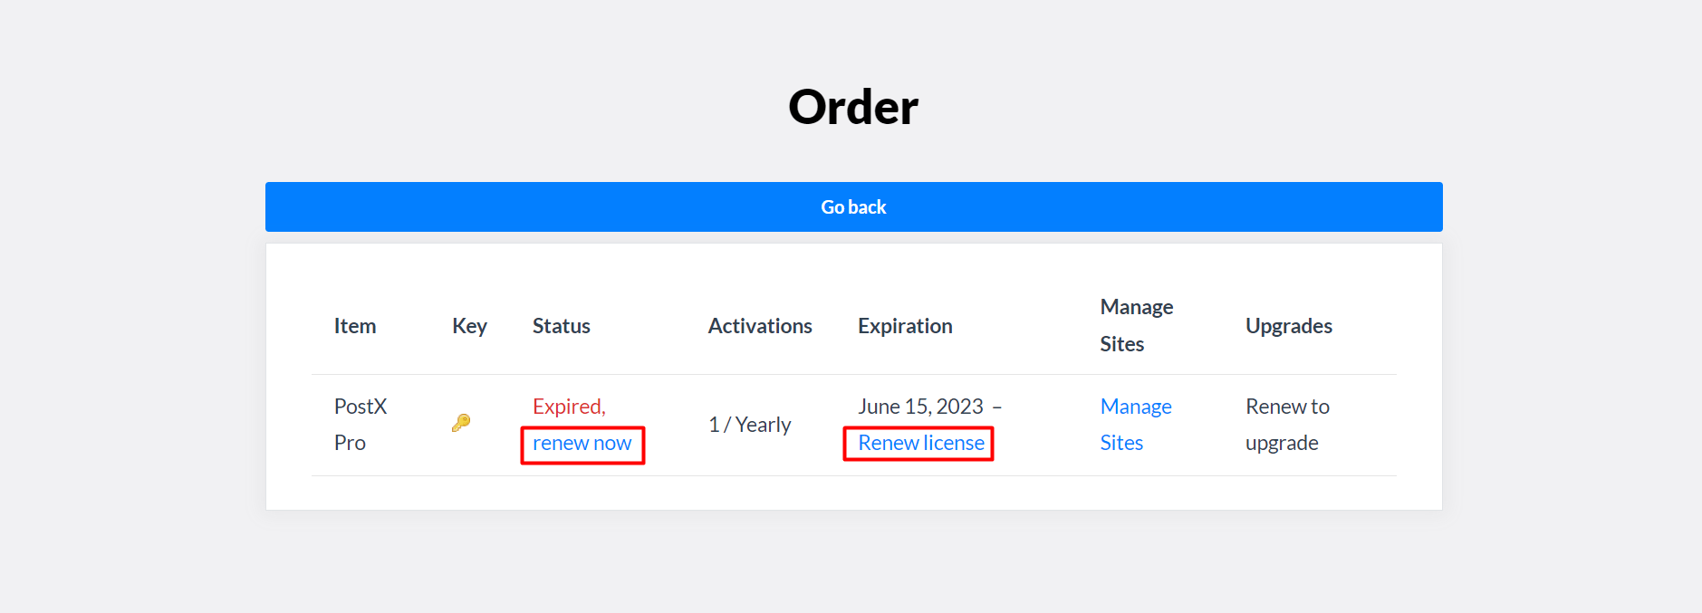Click the renew now link

(x=582, y=444)
